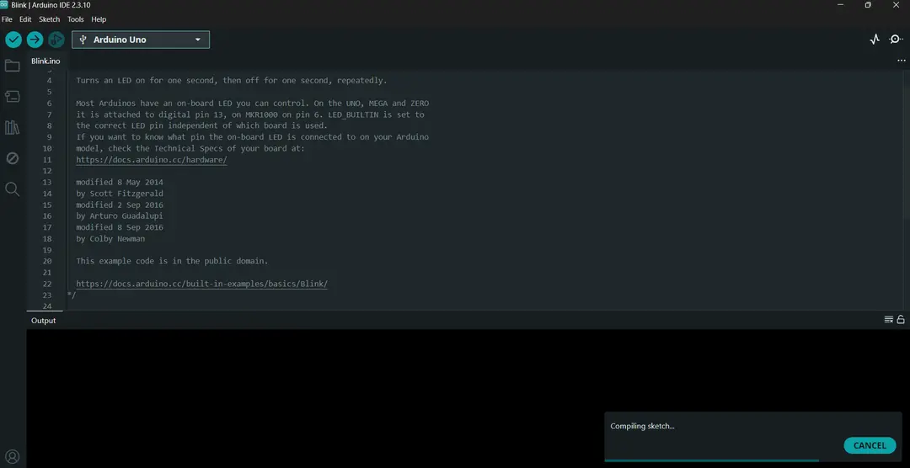Viewport: 910px width, 468px height.
Task: Click the 'Compiling sketch...' notification text
Action: pos(642,426)
